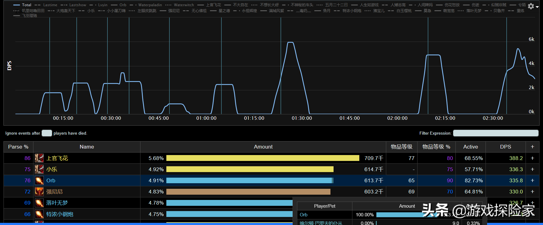Toggle the 大炮轰天下 legend entry

tap(61, 11)
